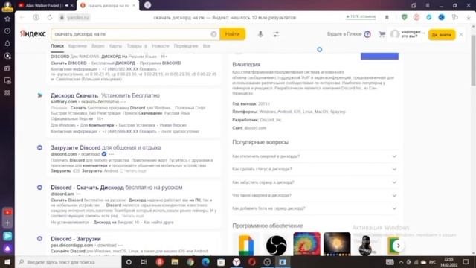Open the OBS Studio thumbnail in software carousel
476x268 pixels.
[x=276, y=245]
